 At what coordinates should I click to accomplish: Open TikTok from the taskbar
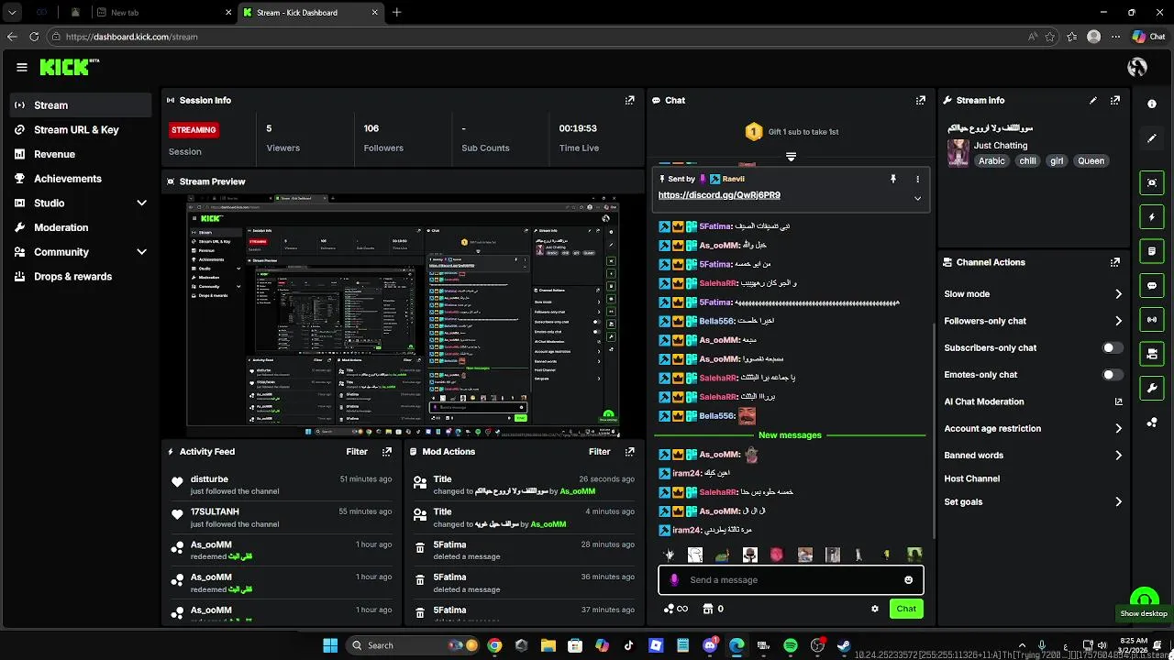pyautogui.click(x=629, y=645)
